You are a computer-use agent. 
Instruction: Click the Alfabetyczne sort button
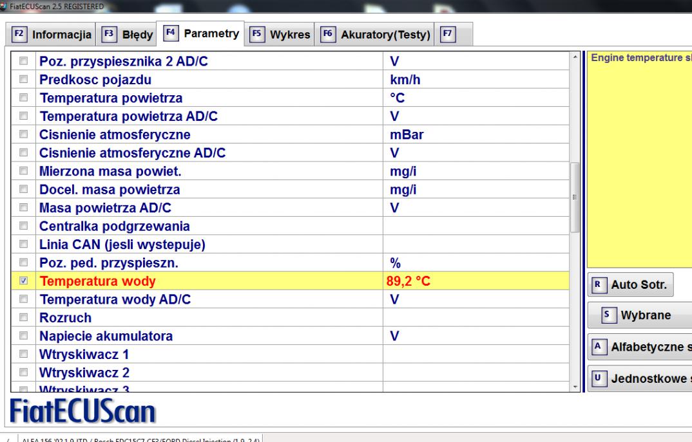point(640,347)
